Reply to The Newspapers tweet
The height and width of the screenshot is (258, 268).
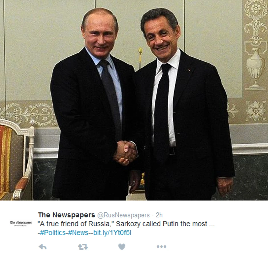click(x=42, y=247)
